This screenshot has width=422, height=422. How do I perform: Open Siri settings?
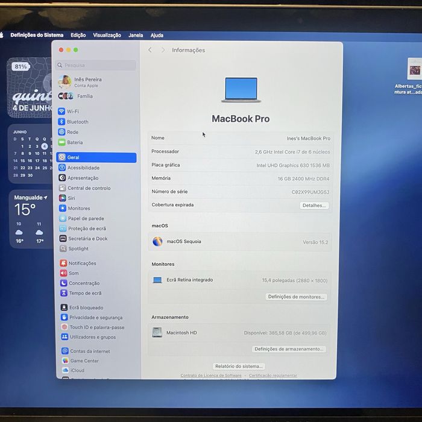(x=67, y=198)
